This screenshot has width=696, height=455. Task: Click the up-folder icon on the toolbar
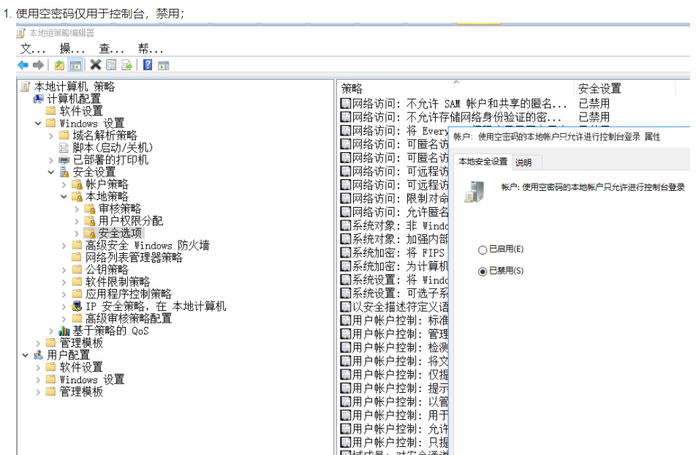[59, 64]
